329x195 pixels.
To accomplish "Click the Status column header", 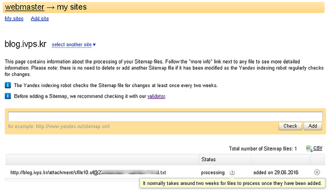I will tap(208, 159).
